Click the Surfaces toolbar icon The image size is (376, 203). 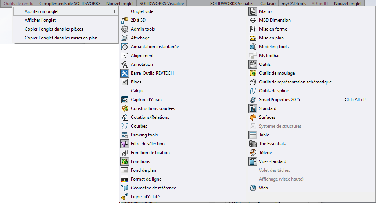click(253, 117)
